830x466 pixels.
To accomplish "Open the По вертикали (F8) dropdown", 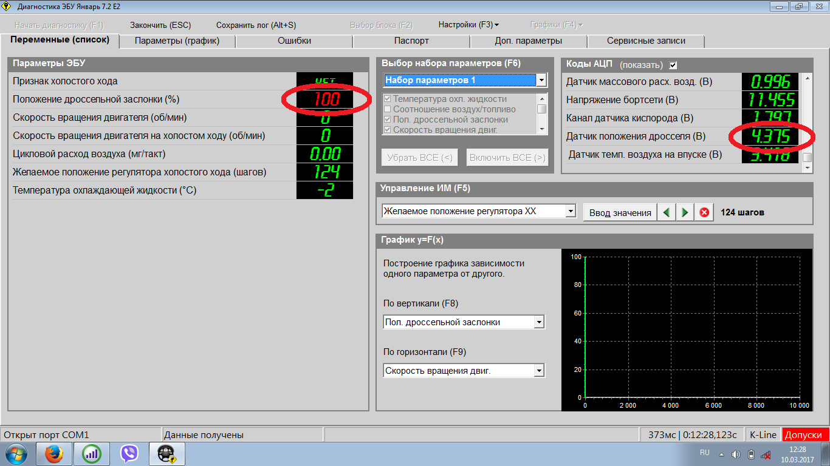I will click(538, 322).
